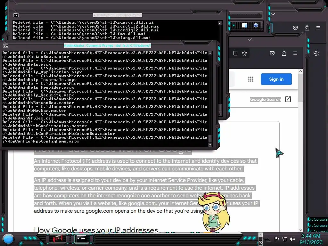
Task: Expand the rear Firefox list all tabs chevron
Action: (273, 14)
